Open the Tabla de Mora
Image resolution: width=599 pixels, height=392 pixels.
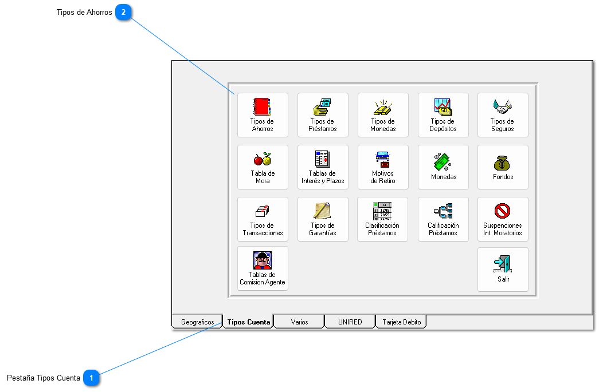(263, 167)
